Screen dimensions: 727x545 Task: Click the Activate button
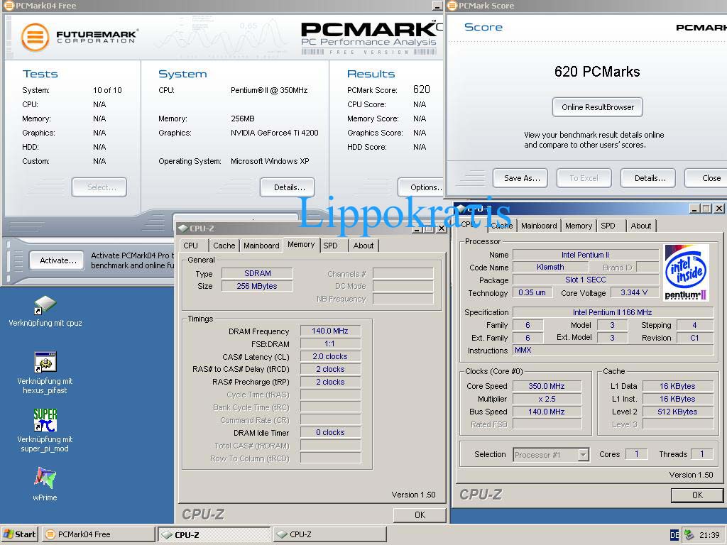(x=58, y=260)
